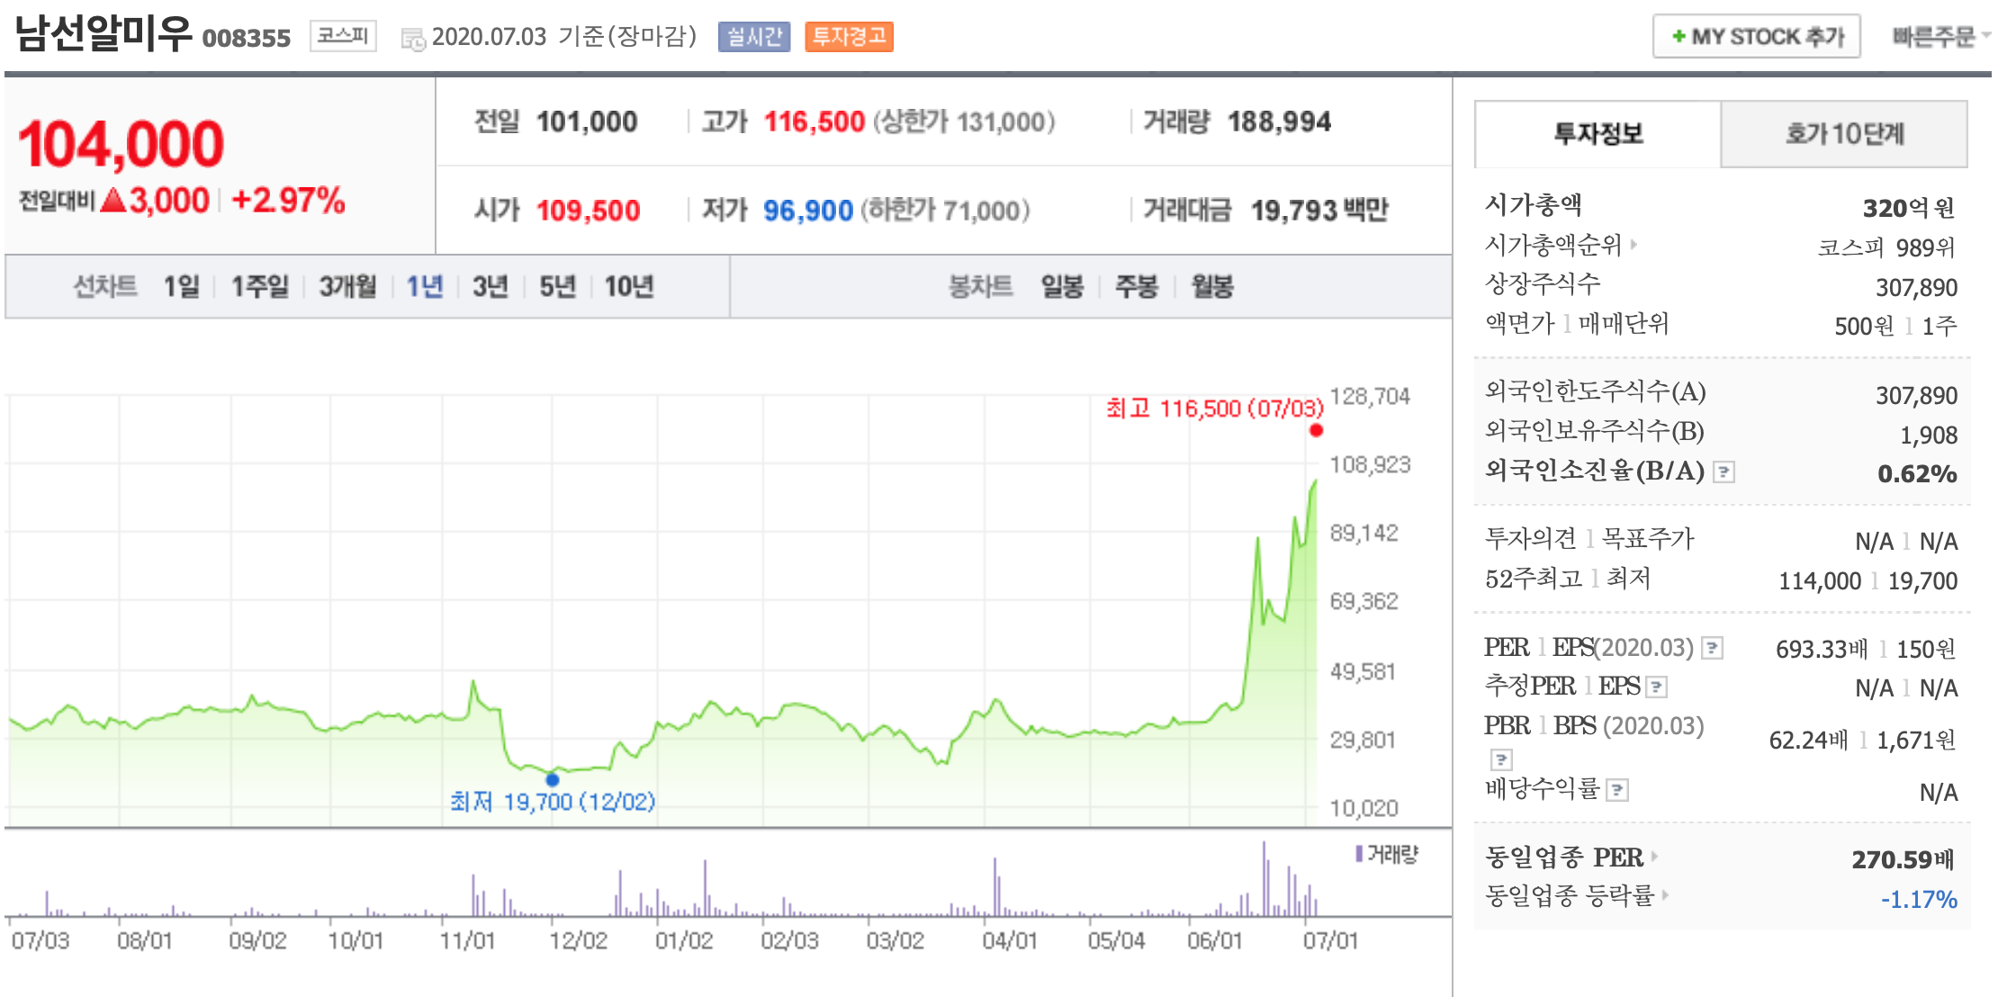This screenshot has height=997, width=2007.
Task: Click the calendar icon beside 2020.07.03
Action: coord(413,39)
